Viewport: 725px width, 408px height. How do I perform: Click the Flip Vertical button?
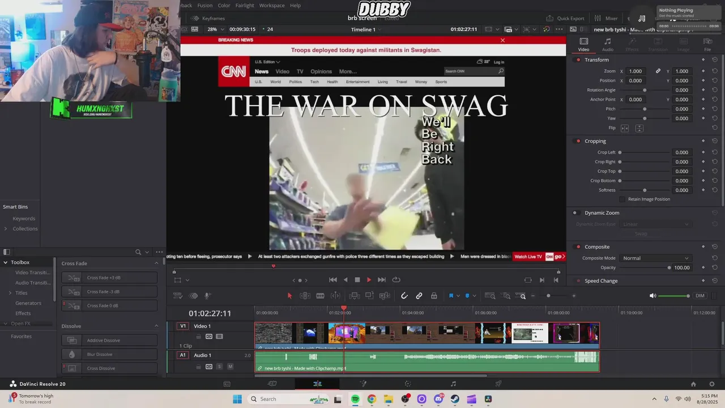tap(639, 128)
